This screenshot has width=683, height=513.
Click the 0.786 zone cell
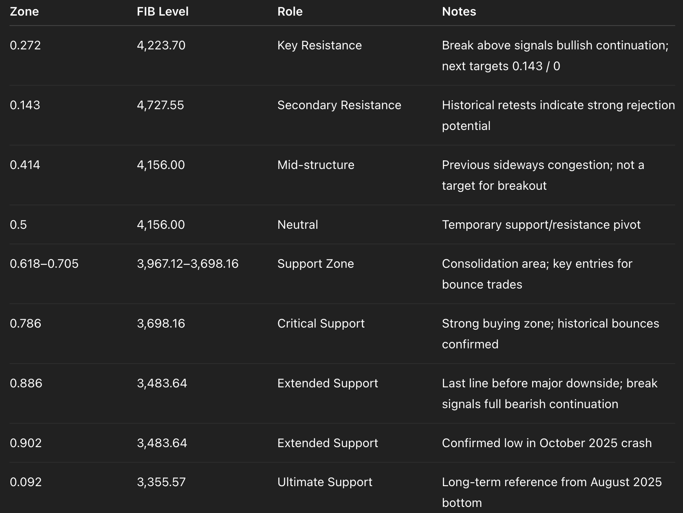tap(25, 324)
